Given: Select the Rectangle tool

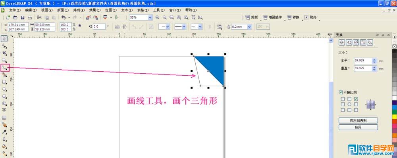Looking at the screenshot, I should tap(4, 82).
